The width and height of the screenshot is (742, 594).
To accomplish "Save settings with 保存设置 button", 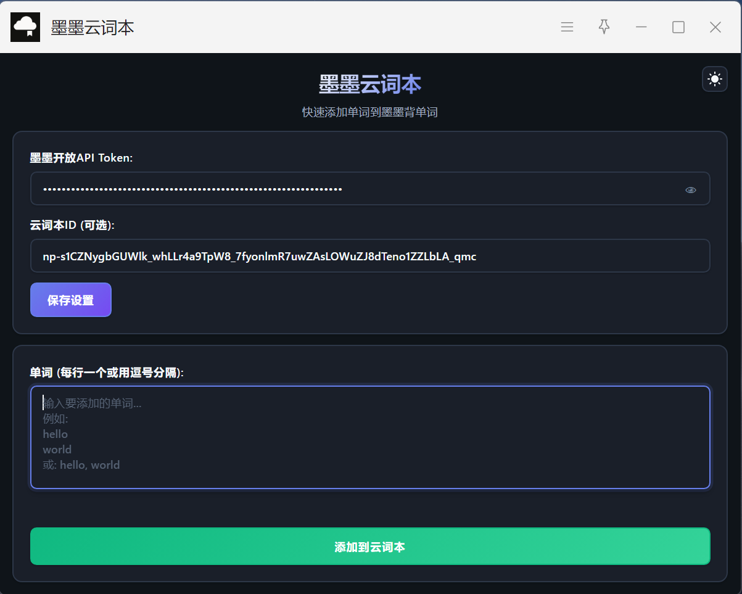I will point(71,300).
